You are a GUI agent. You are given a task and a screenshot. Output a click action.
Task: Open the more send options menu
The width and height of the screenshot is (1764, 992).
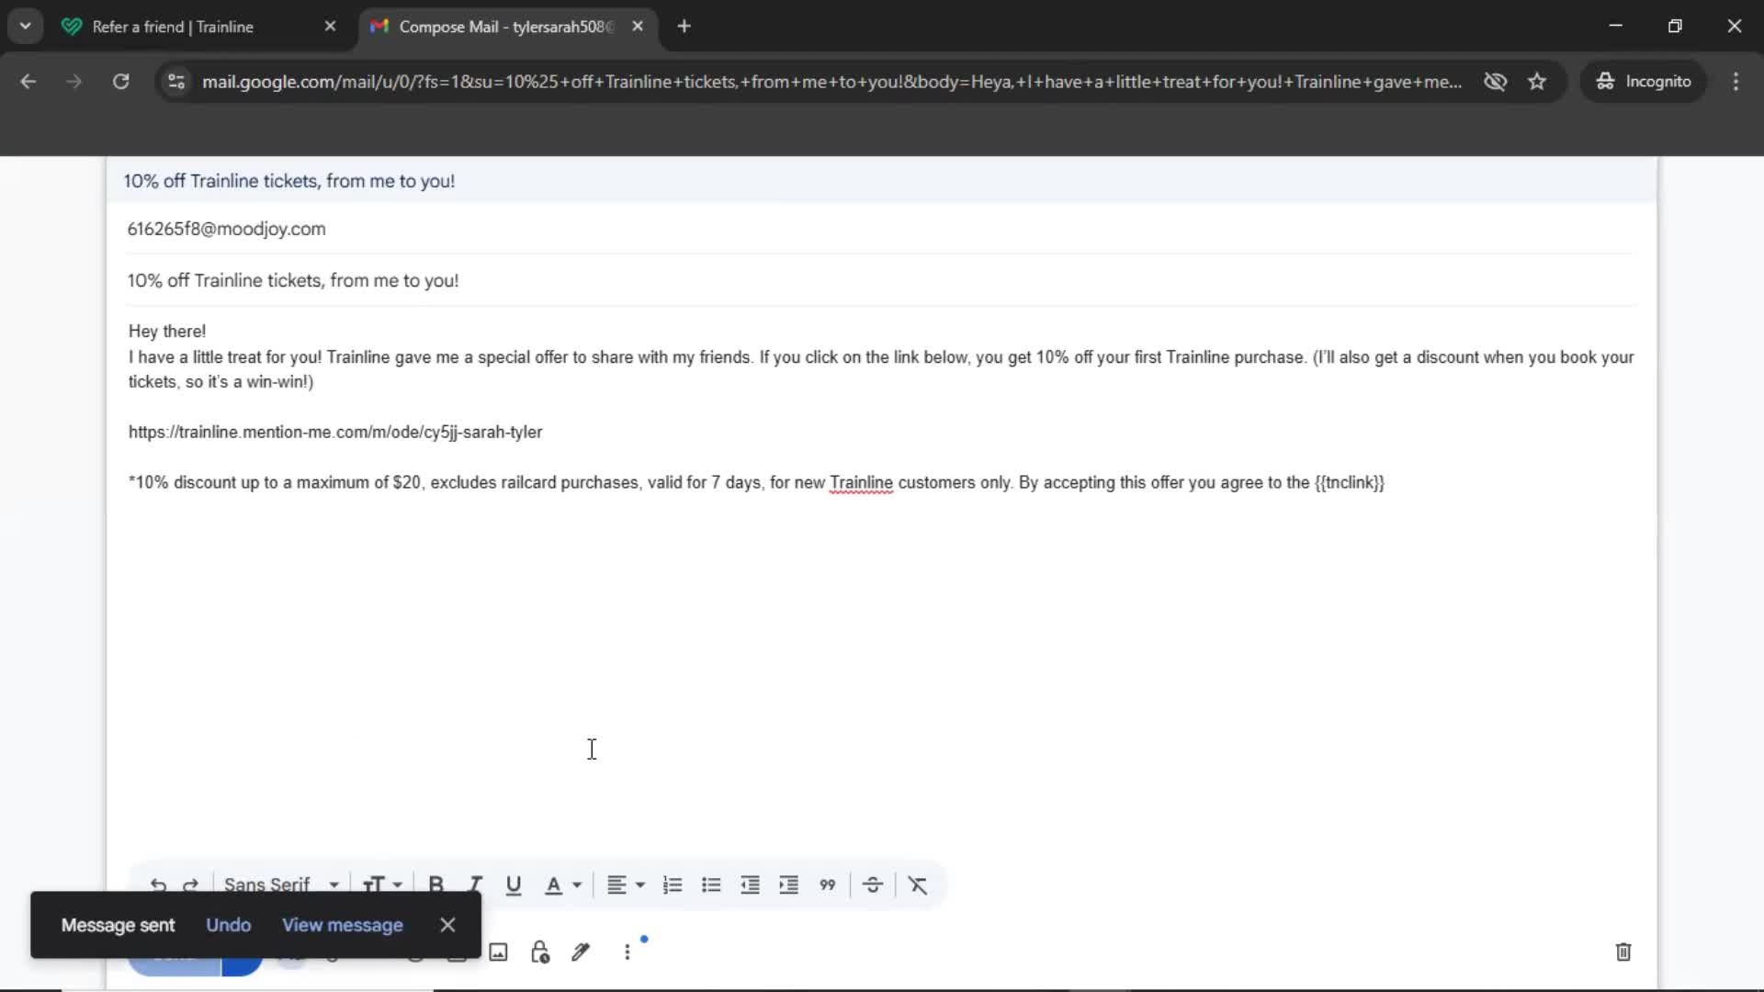coord(628,952)
